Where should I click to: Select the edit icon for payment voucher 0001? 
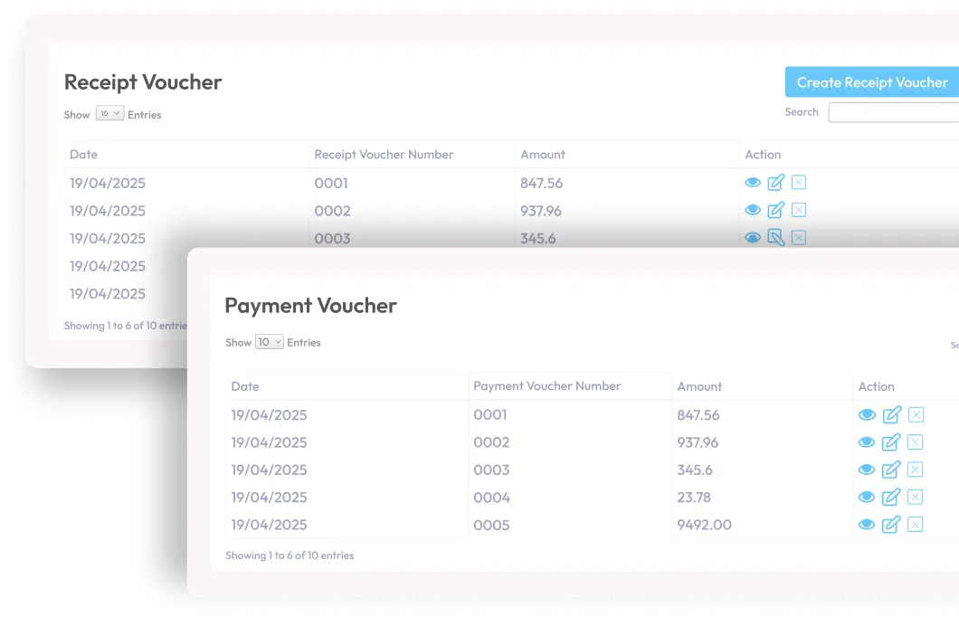[890, 414]
